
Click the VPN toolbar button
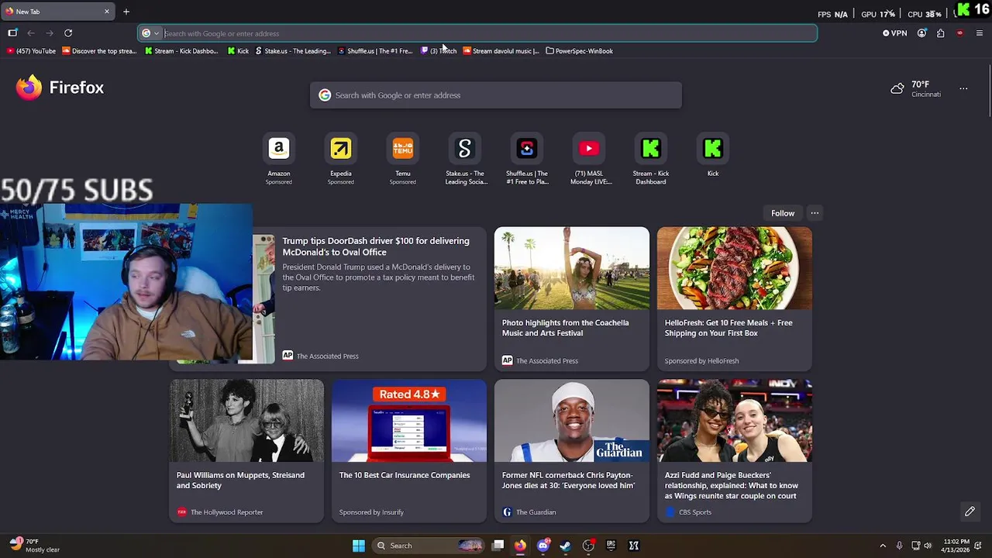point(895,33)
